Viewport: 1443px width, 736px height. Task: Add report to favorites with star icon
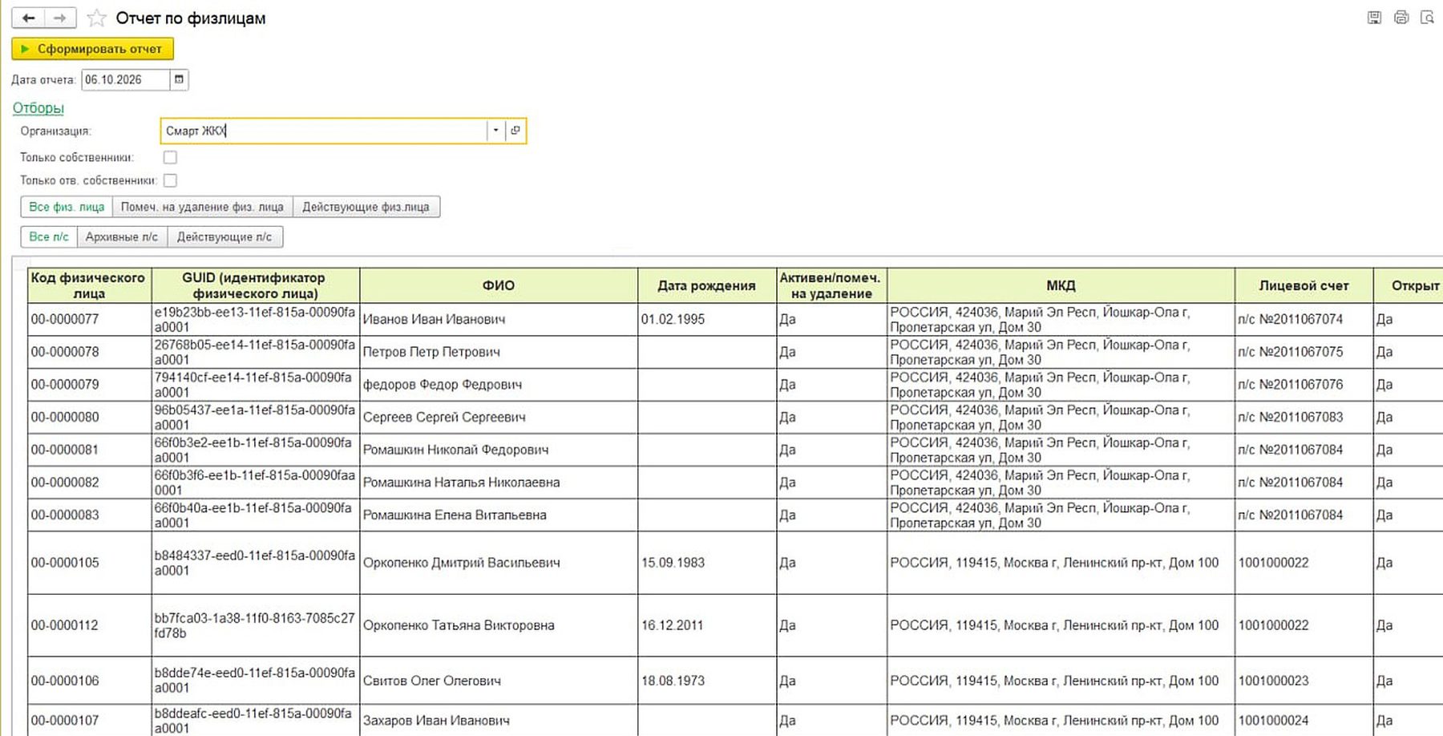click(97, 18)
